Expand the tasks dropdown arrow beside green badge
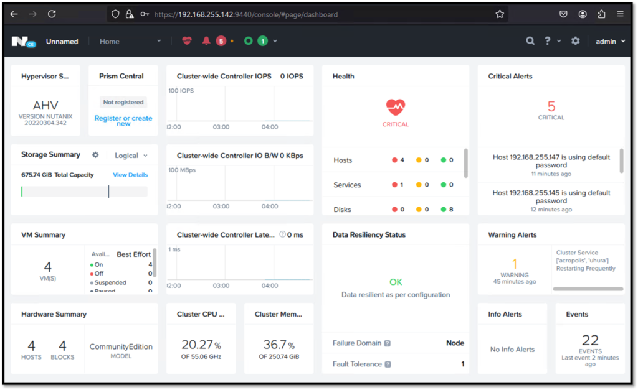The height and width of the screenshot is (390, 638). (275, 41)
